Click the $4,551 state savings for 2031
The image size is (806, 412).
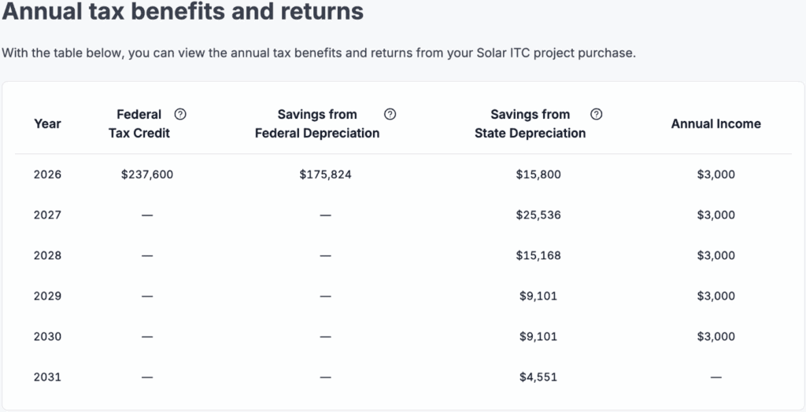[x=538, y=377]
